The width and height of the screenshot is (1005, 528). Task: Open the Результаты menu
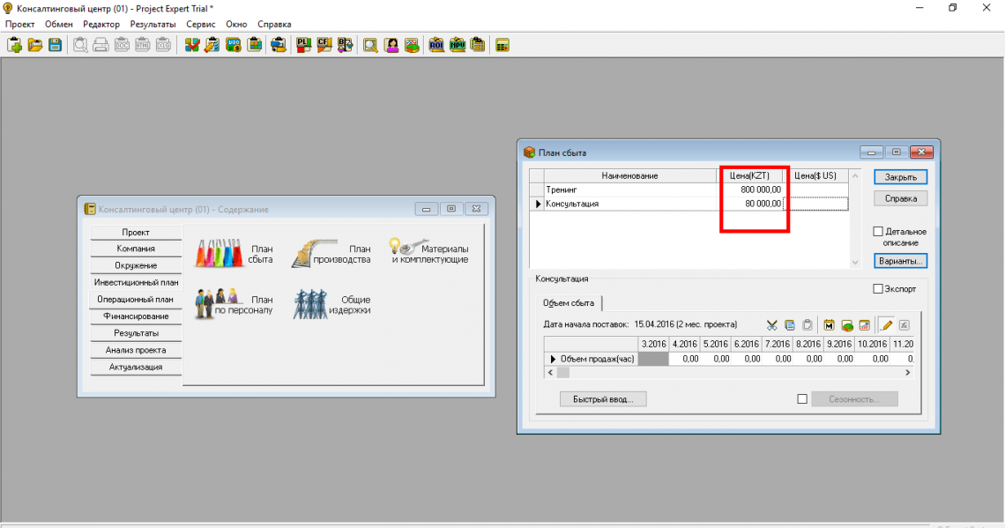tap(153, 24)
